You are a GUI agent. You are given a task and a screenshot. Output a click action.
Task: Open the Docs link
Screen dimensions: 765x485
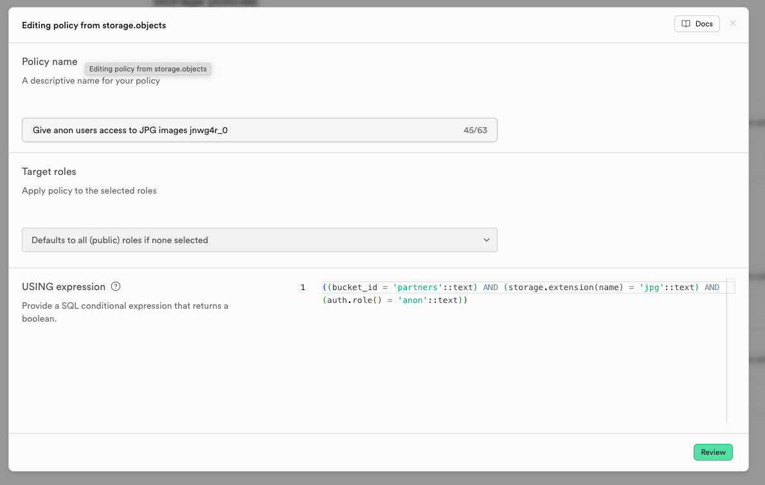tap(697, 24)
